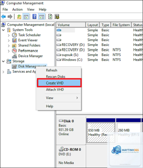Click the Device Manager icon
The image size is (143, 168).
(x=14, y=56)
